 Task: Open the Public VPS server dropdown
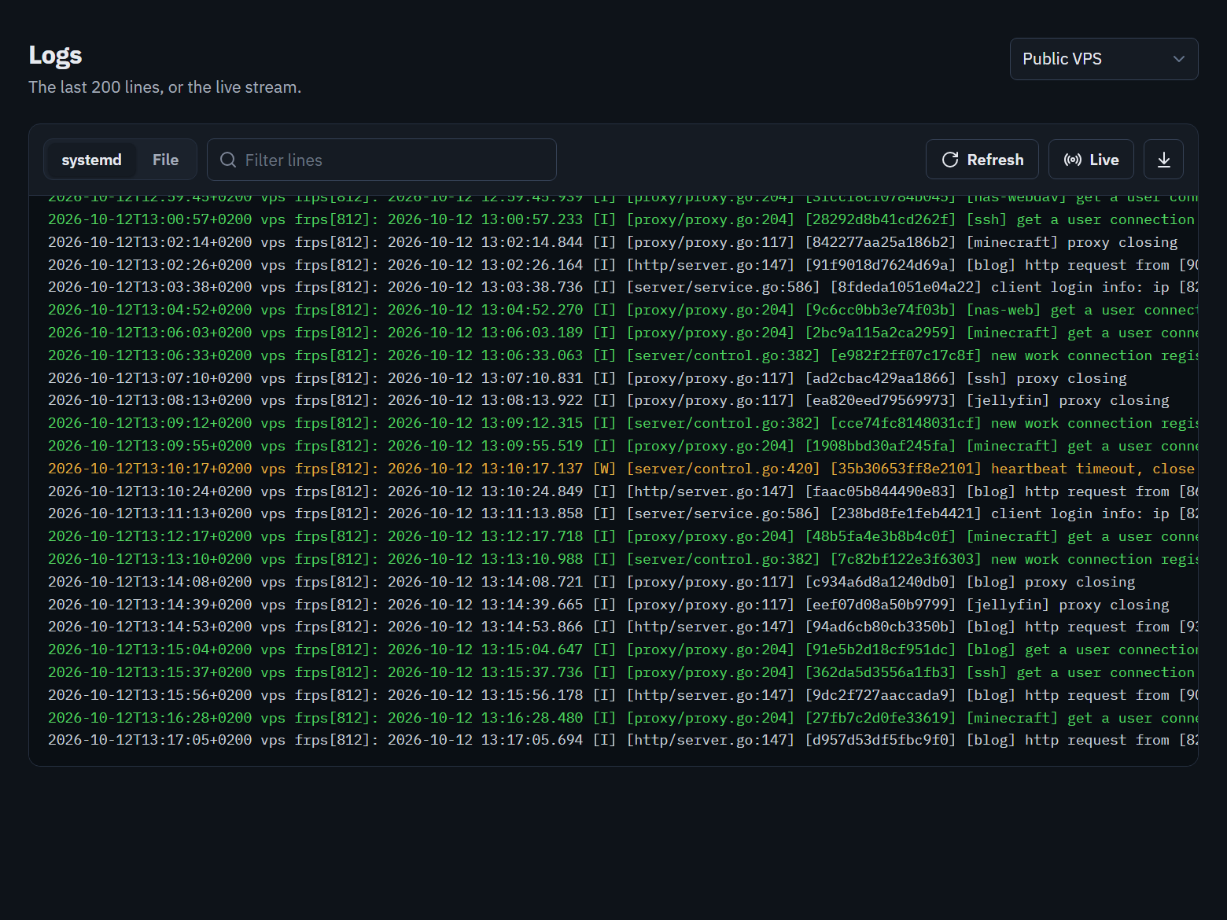[x=1104, y=59]
